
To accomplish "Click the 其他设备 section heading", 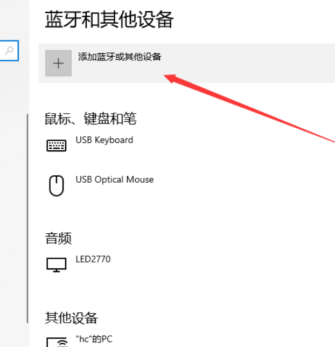I will 71,317.
